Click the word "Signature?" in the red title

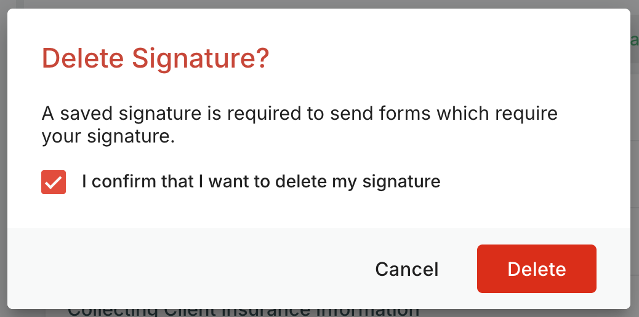pyautogui.click(x=201, y=59)
